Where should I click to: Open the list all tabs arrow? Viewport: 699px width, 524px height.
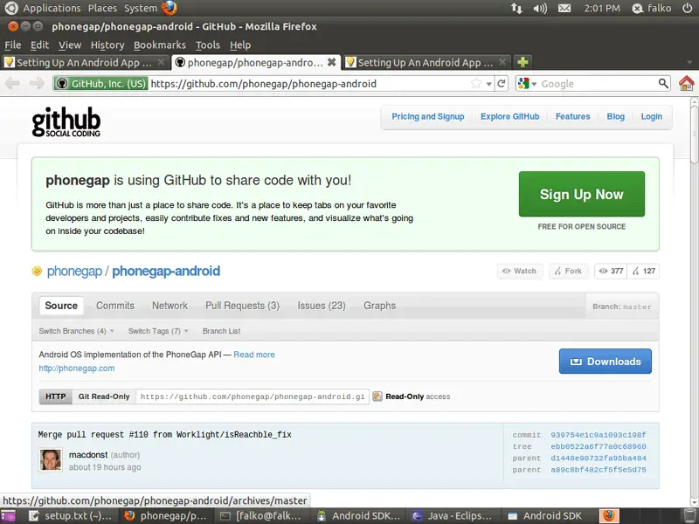689,63
